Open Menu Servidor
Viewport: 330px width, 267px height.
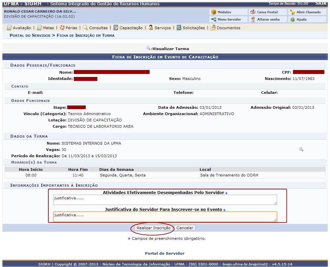pyautogui.click(x=214, y=20)
